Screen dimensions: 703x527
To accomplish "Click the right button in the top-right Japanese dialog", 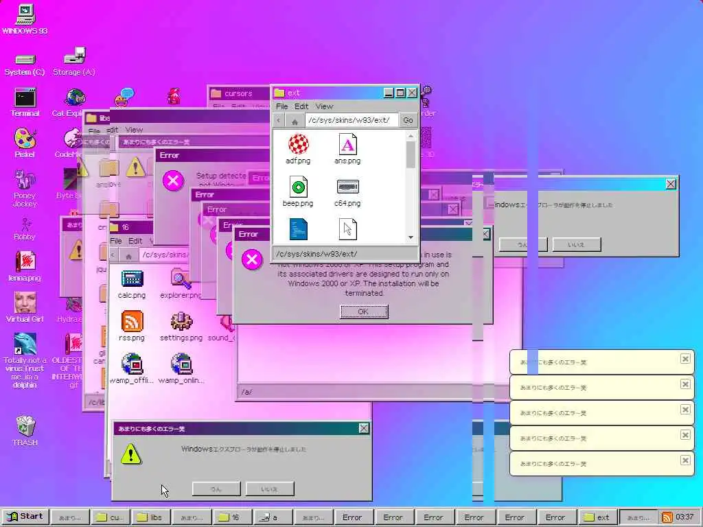I will point(577,245).
